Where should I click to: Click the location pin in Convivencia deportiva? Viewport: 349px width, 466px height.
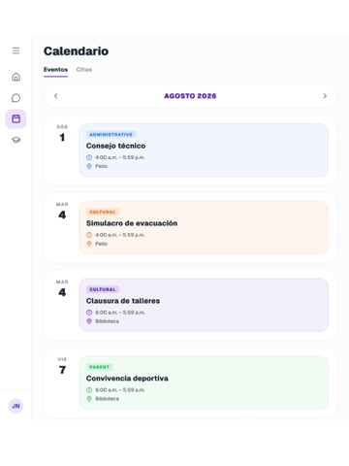click(89, 399)
